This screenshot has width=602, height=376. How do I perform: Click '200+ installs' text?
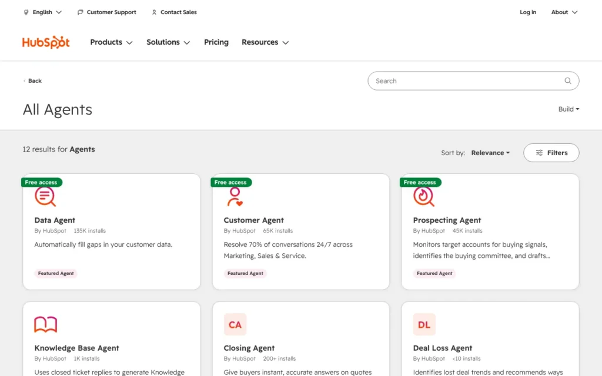pyautogui.click(x=279, y=359)
